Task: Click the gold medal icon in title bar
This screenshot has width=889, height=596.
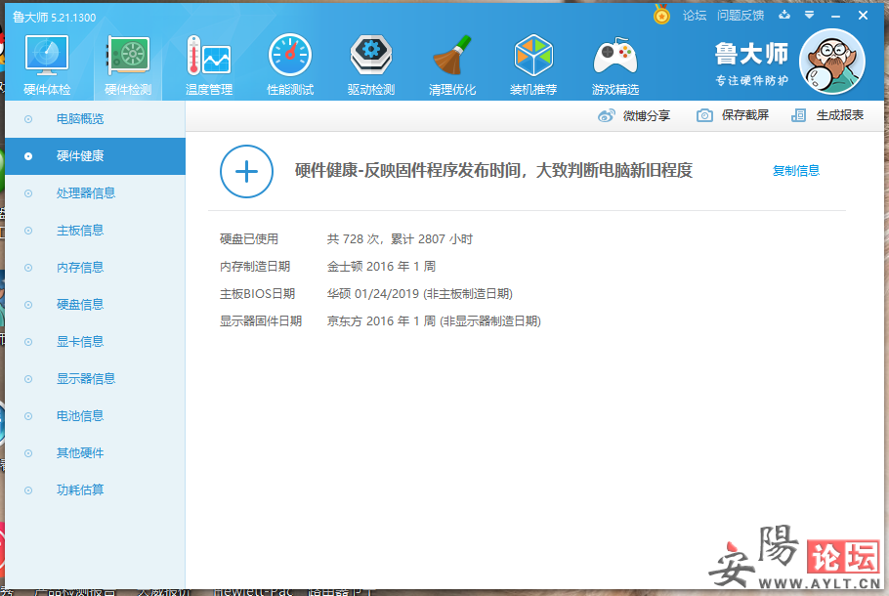Action: click(661, 15)
